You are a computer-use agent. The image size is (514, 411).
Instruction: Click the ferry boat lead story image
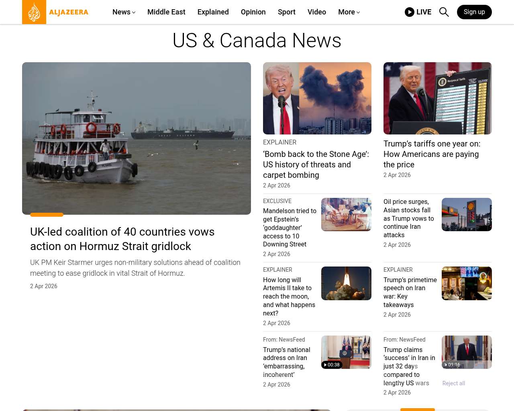point(137,138)
